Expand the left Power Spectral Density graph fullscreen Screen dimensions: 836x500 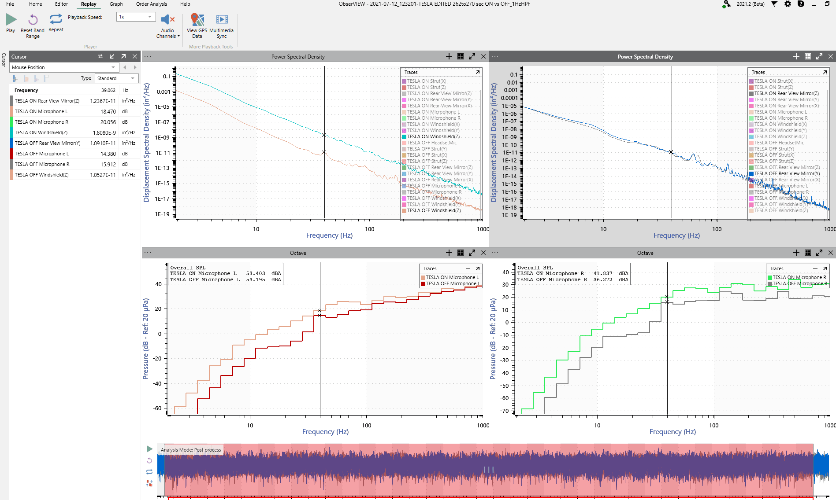pos(472,56)
